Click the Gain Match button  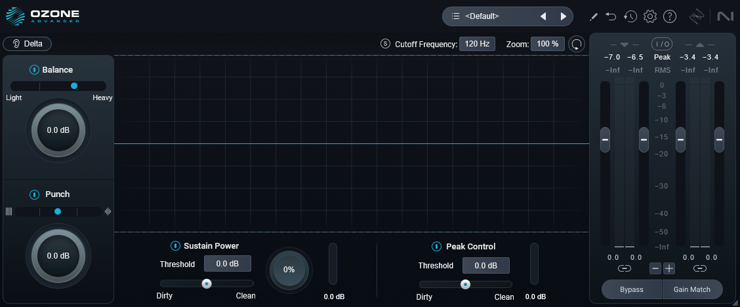click(x=692, y=289)
